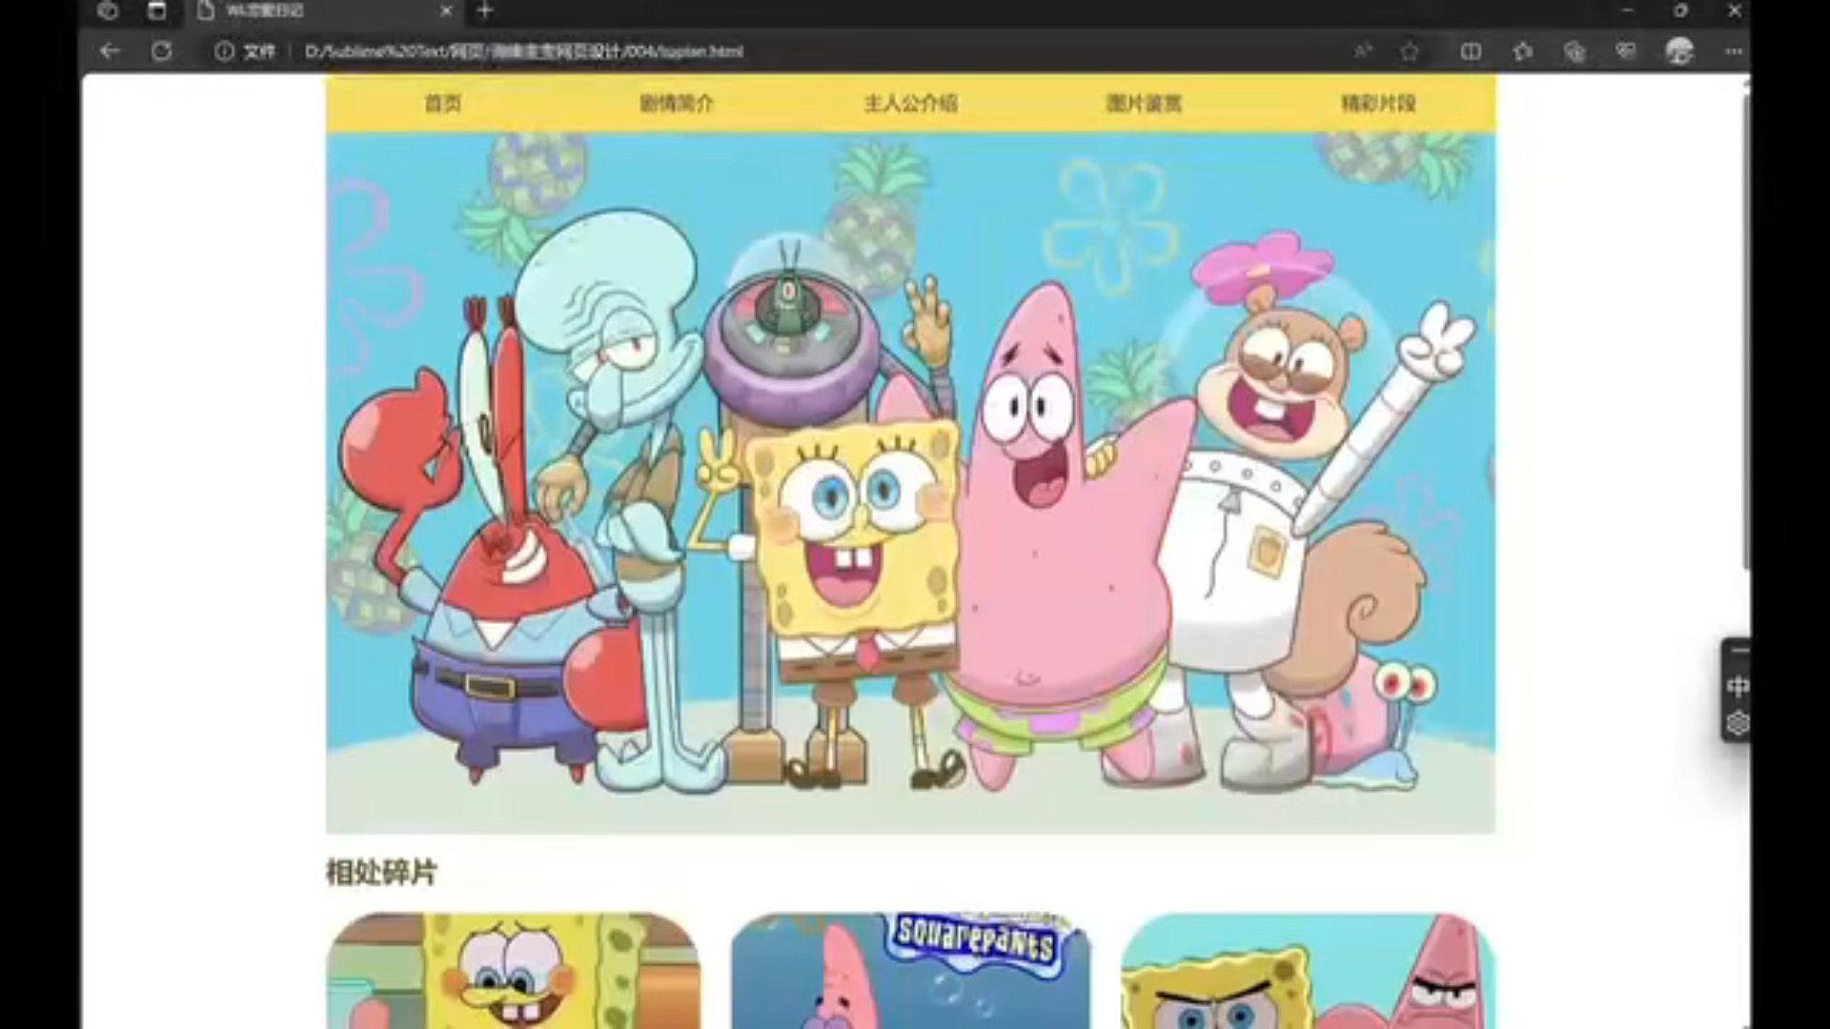Open the smiling SpongeBob card thumbnail
Image resolution: width=1830 pixels, height=1029 pixels.
coord(513,971)
